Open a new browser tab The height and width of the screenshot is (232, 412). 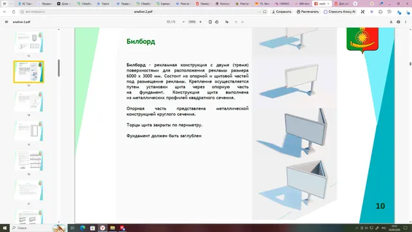click(x=355, y=4)
